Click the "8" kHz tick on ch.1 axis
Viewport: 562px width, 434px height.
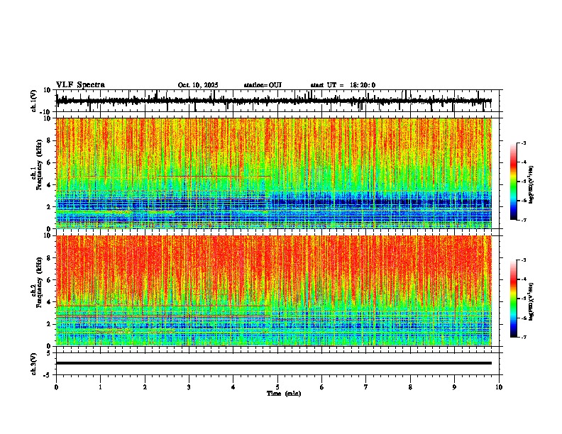tap(49, 140)
